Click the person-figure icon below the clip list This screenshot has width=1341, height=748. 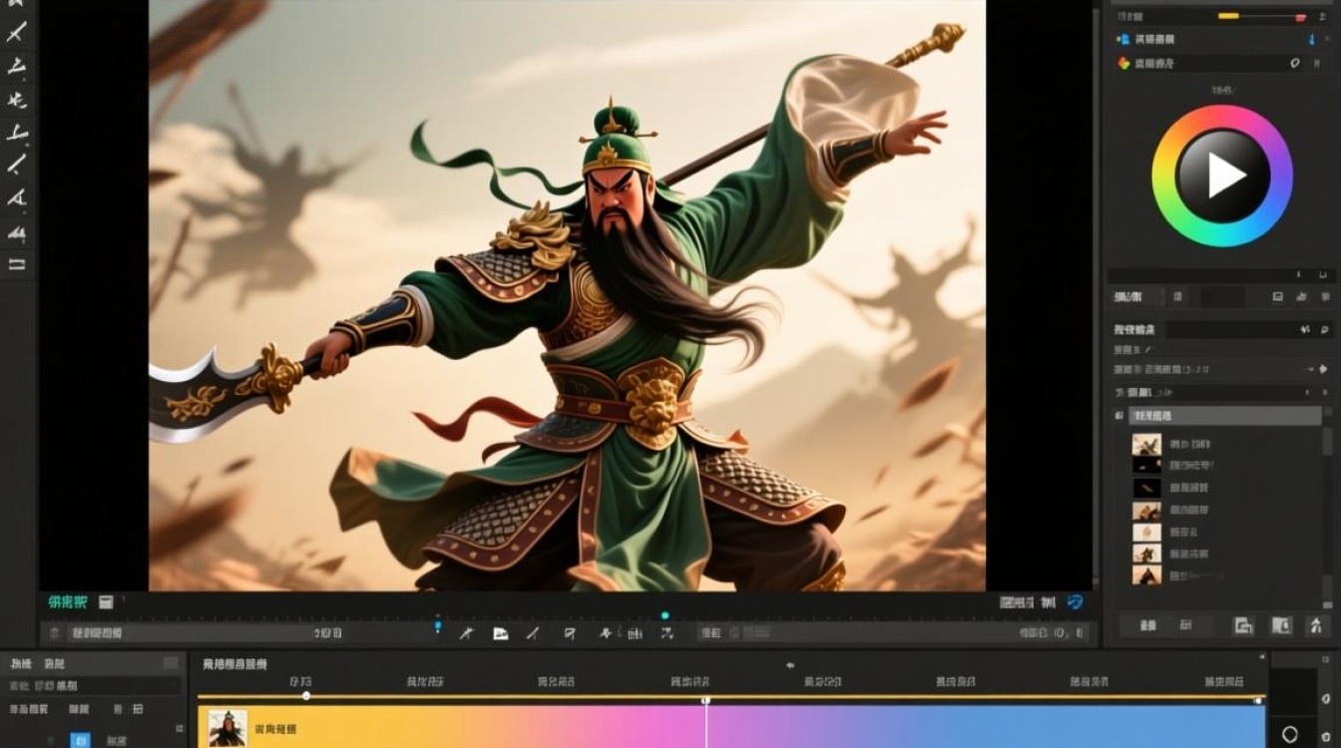click(1316, 625)
